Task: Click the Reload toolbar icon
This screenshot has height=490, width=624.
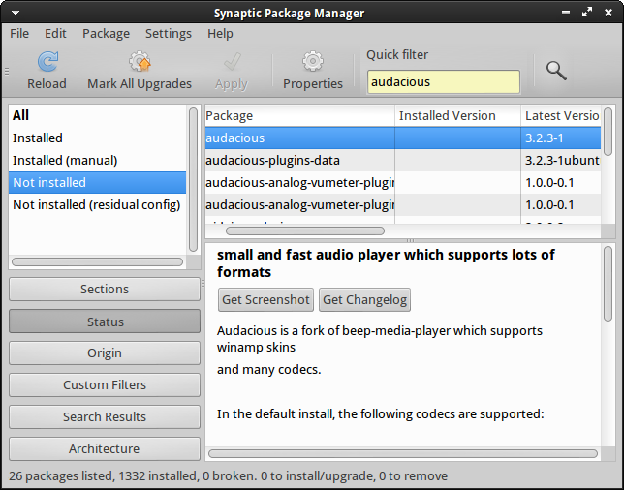Action: click(47, 62)
